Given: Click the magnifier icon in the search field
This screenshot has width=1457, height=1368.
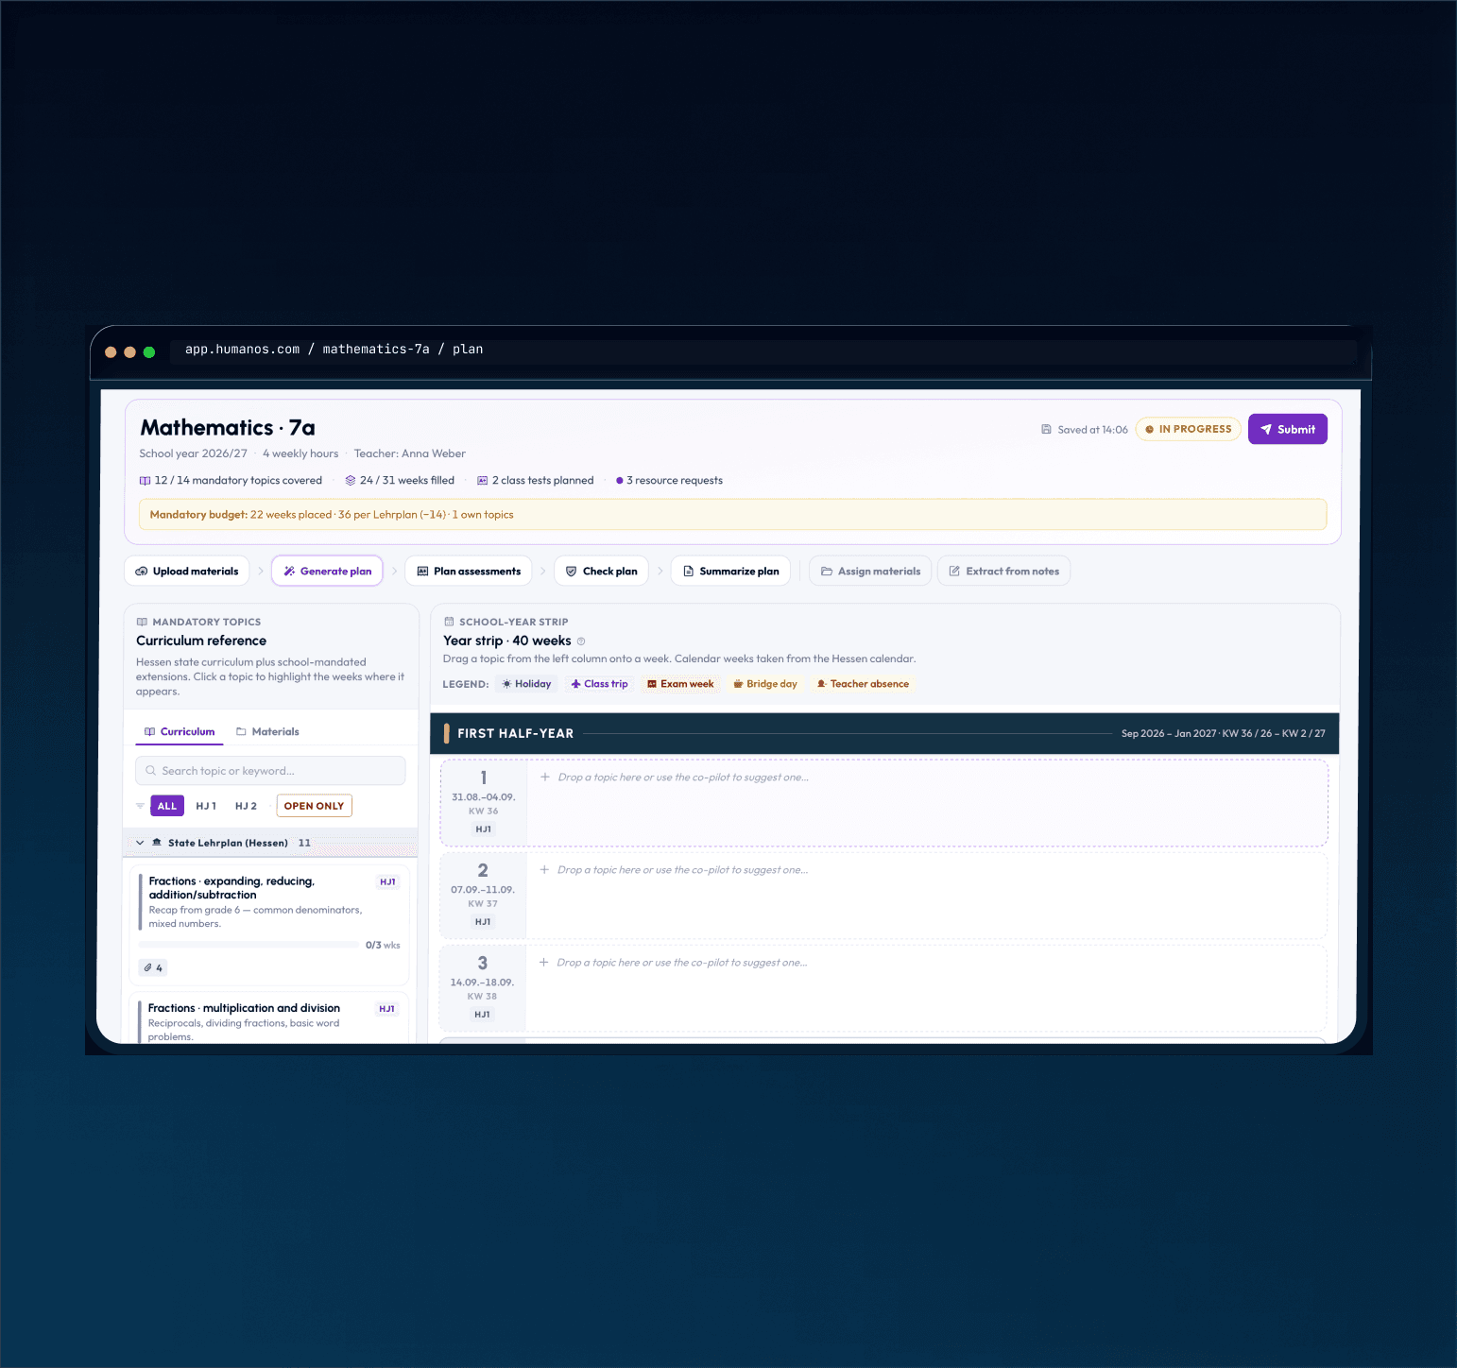Looking at the screenshot, I should [150, 771].
